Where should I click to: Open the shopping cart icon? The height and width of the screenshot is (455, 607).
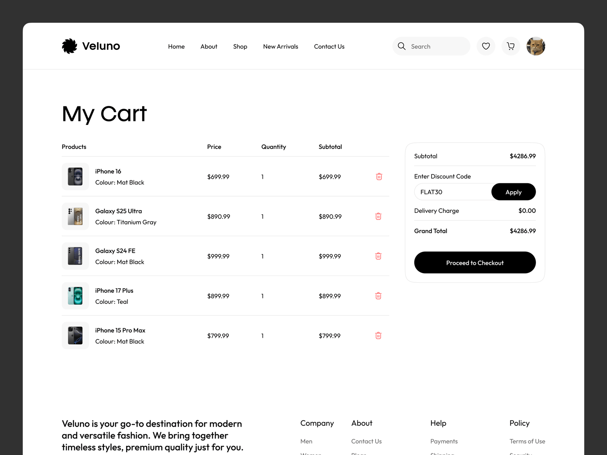(x=511, y=46)
